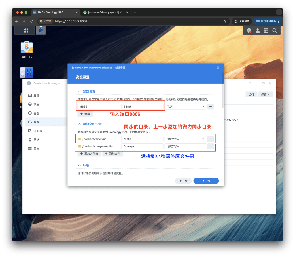
Task: Click 添加文件 add file button
Action: pos(113,154)
